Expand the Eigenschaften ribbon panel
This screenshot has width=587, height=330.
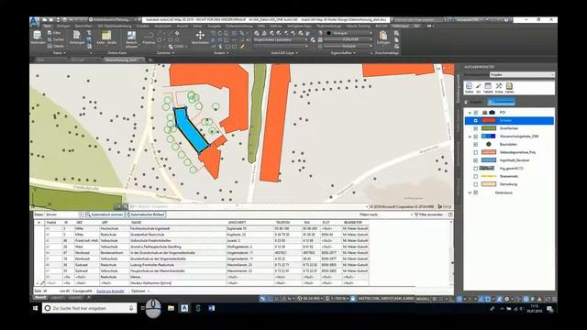coord(343,53)
